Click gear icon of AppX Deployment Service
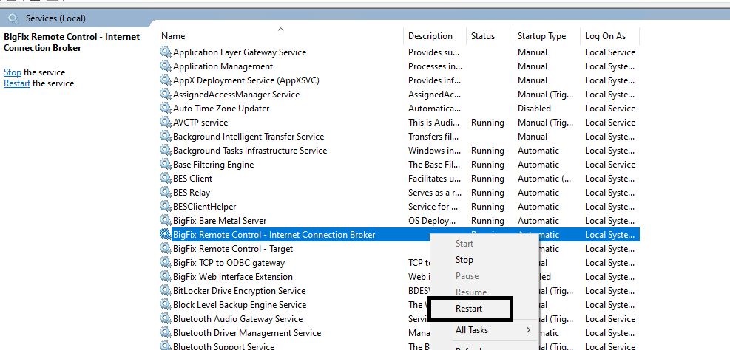Image resolution: width=730 pixels, height=350 pixels. click(x=165, y=80)
